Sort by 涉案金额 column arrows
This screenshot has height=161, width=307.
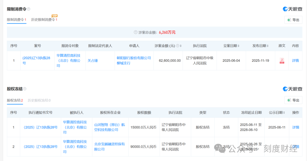tap(181, 46)
